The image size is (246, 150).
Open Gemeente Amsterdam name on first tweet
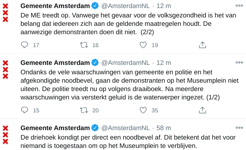pyautogui.click(x=55, y=6)
